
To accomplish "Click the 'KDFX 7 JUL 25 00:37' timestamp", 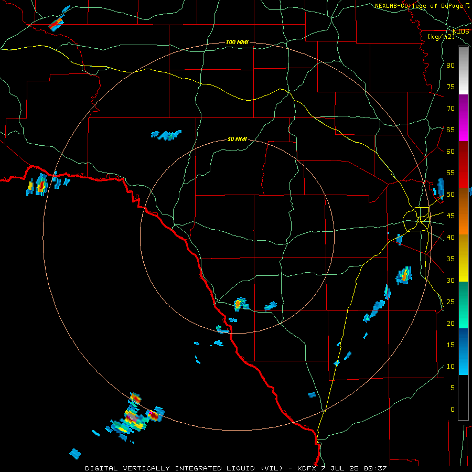I will click(342, 468).
